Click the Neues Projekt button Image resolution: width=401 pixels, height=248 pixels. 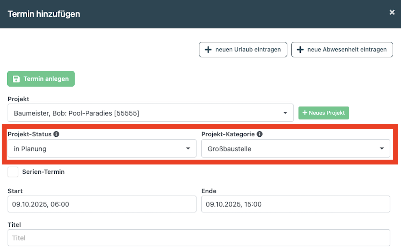point(324,113)
